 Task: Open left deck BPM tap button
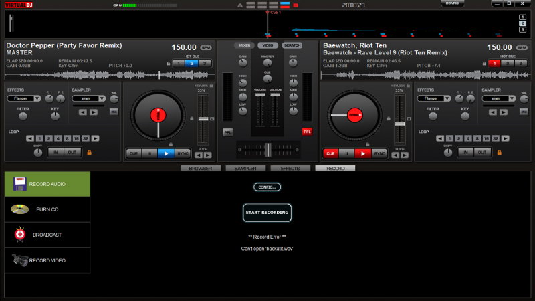(x=206, y=47)
